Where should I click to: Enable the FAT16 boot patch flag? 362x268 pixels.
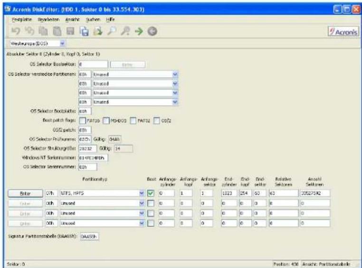pos(82,121)
